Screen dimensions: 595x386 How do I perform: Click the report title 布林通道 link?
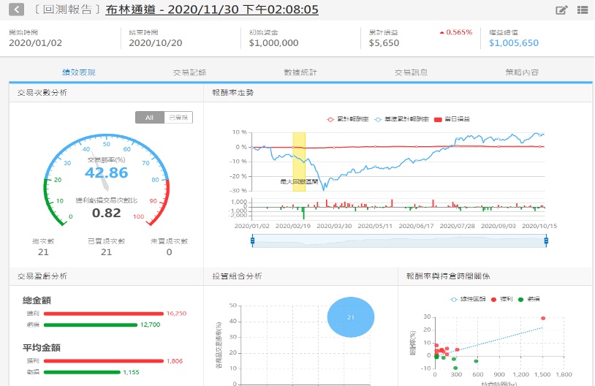212,10
